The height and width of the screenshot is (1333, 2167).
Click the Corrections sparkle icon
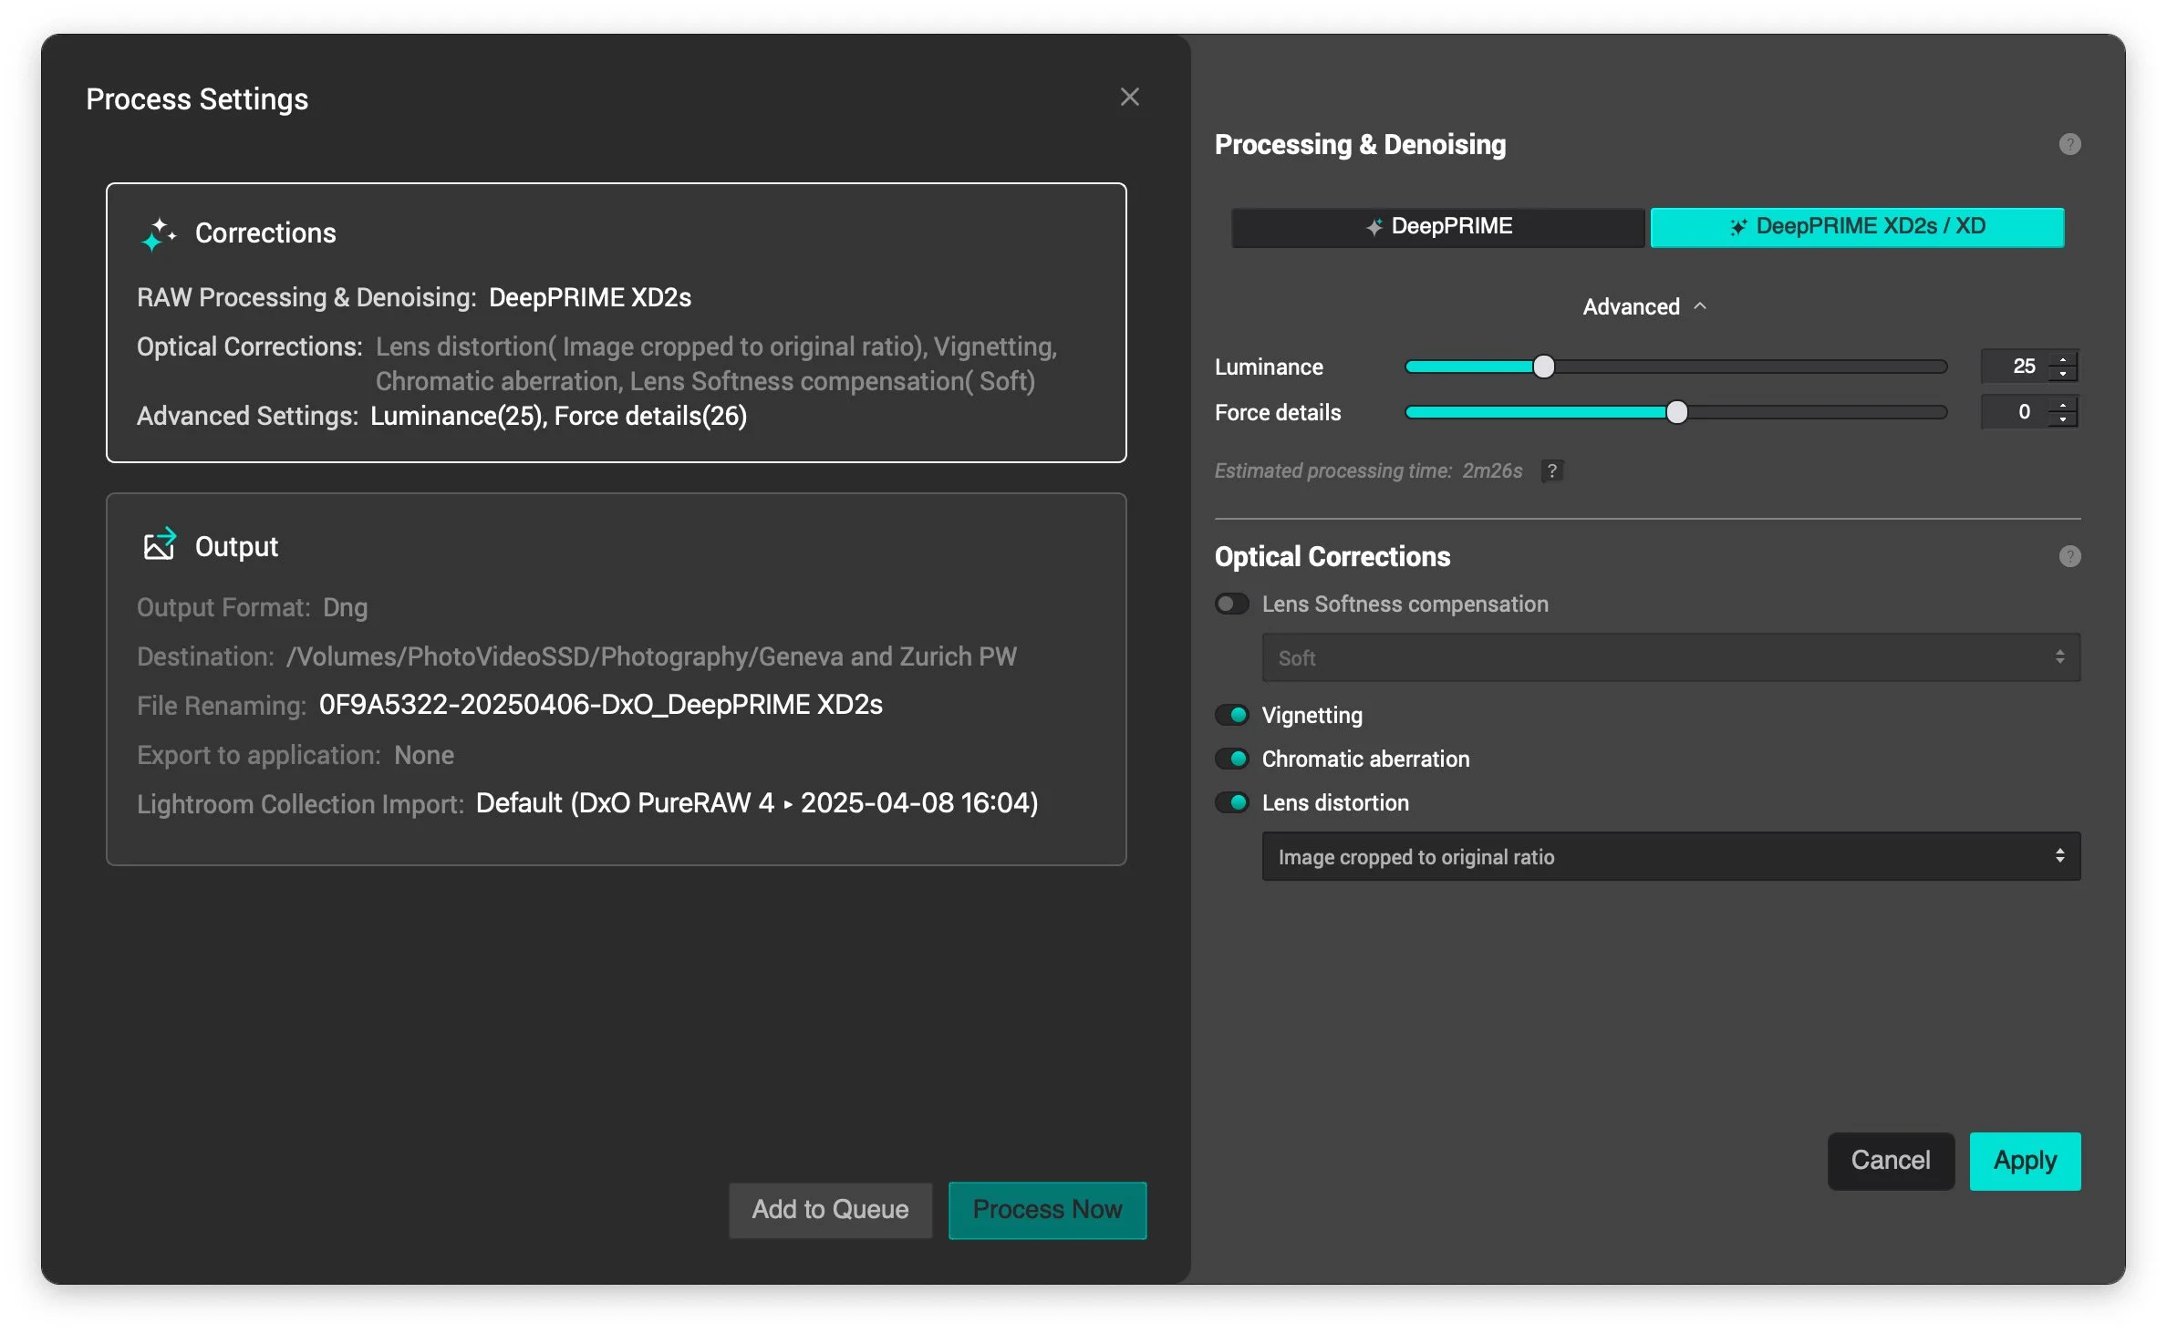159,234
